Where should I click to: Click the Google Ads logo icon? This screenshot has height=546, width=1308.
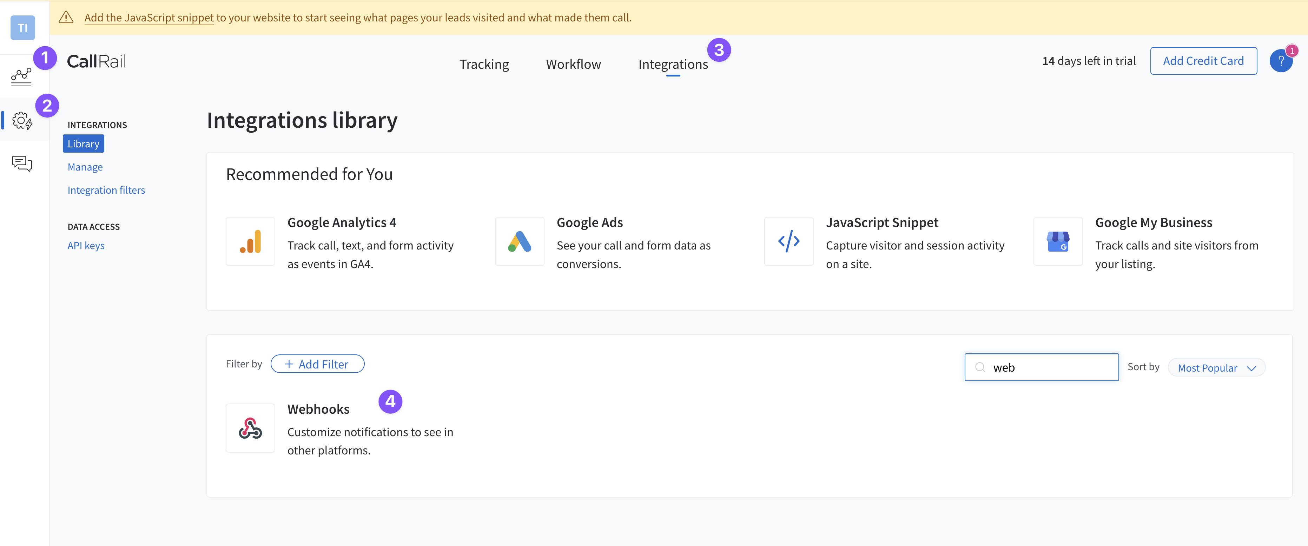pos(520,241)
